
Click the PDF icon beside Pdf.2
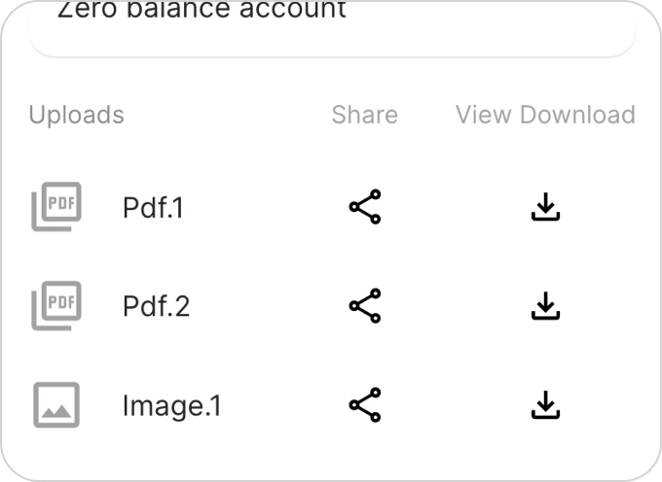pos(56,306)
